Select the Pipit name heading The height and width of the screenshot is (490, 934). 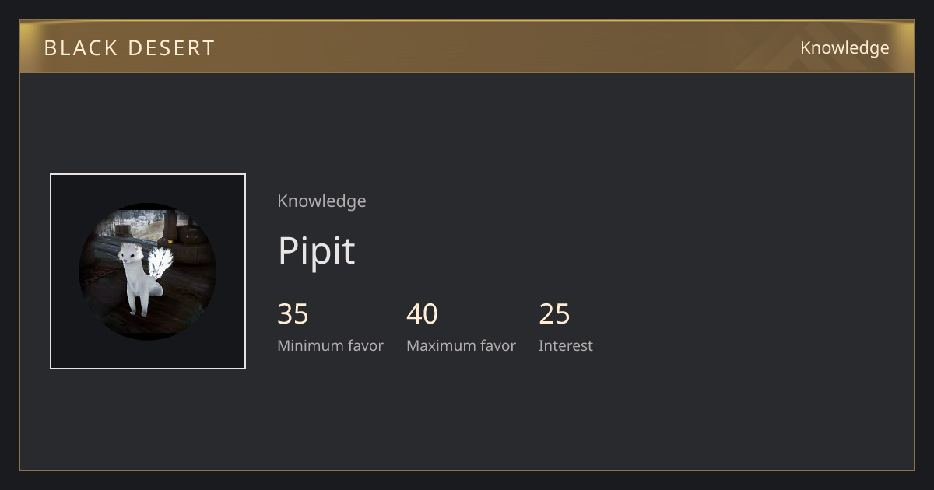[316, 250]
